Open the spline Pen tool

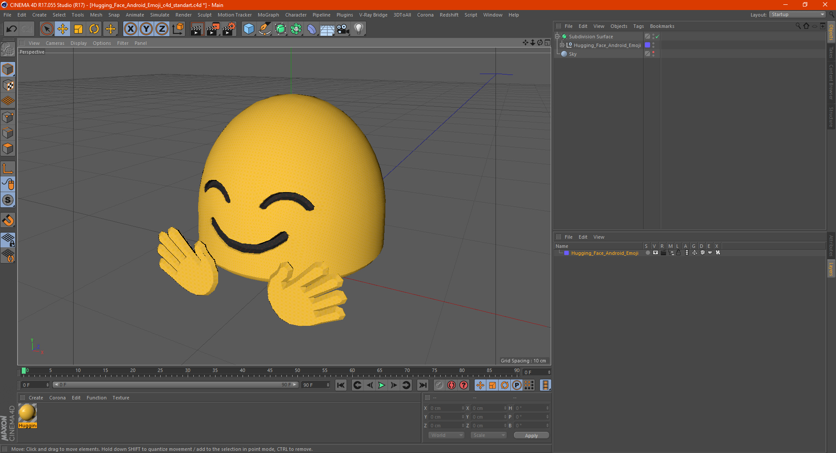click(264, 29)
